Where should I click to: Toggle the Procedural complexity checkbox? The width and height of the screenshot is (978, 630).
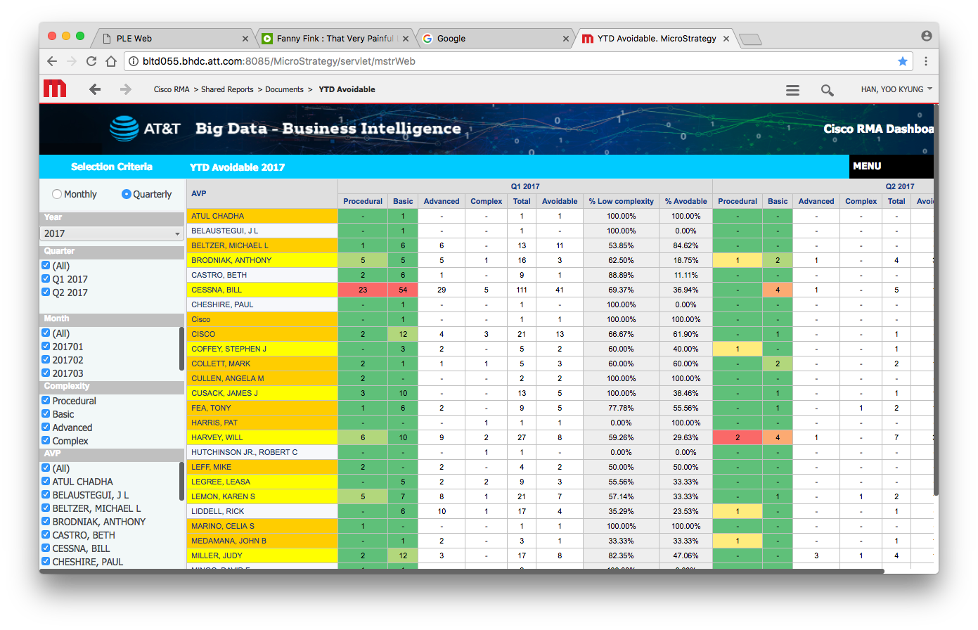click(x=46, y=401)
